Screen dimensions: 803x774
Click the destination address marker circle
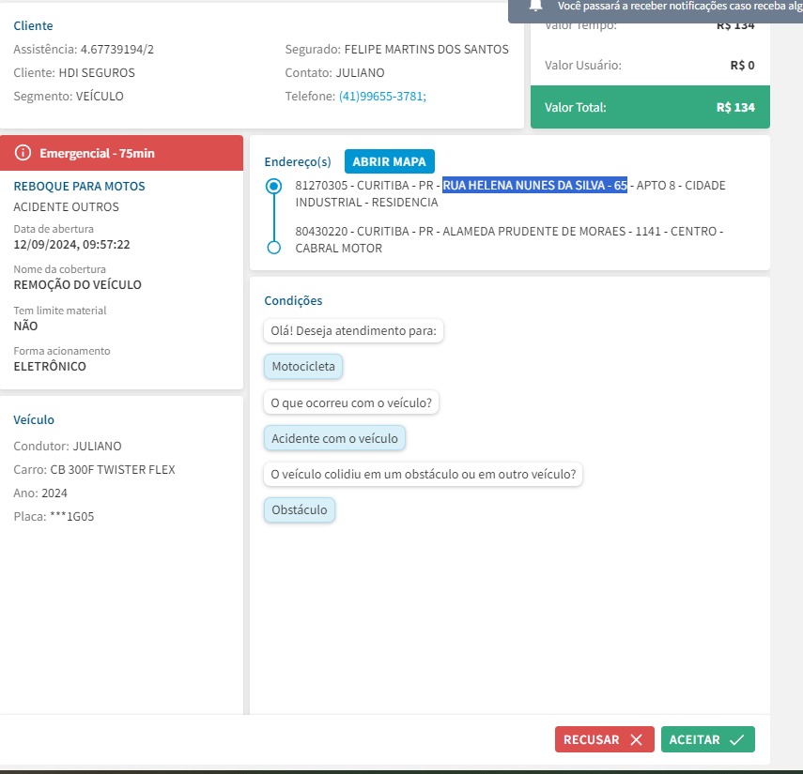click(274, 248)
